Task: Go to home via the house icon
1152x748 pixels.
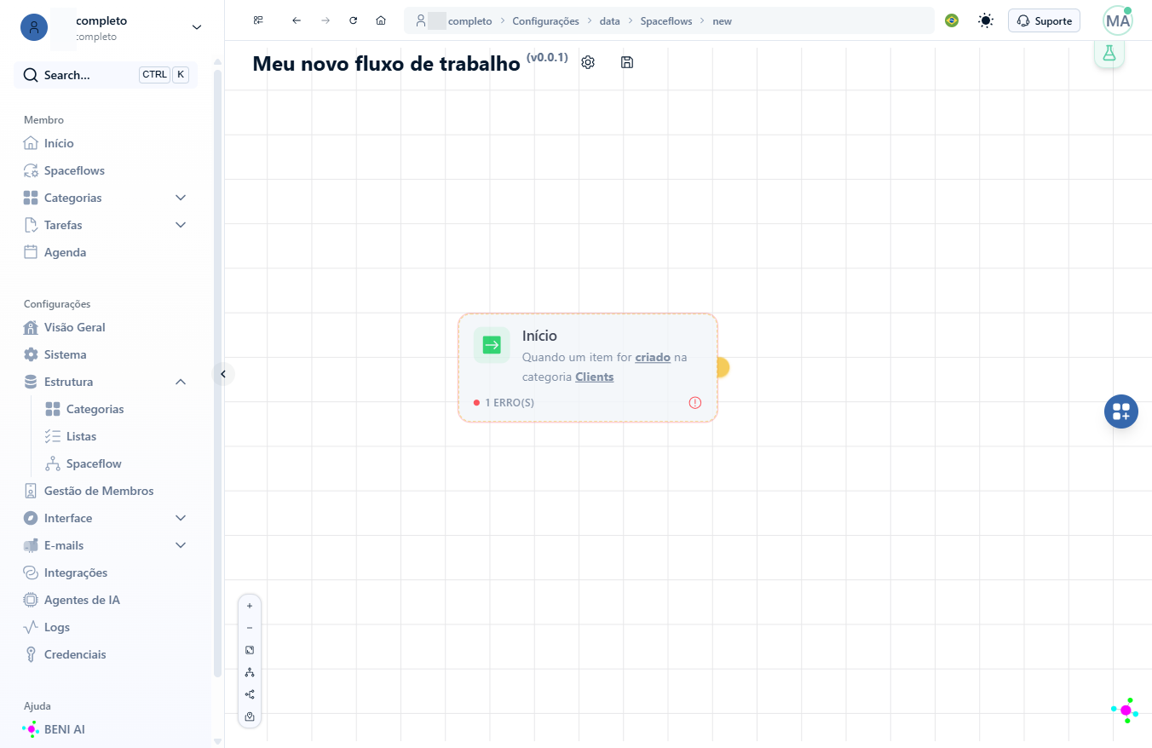Action: point(381,20)
